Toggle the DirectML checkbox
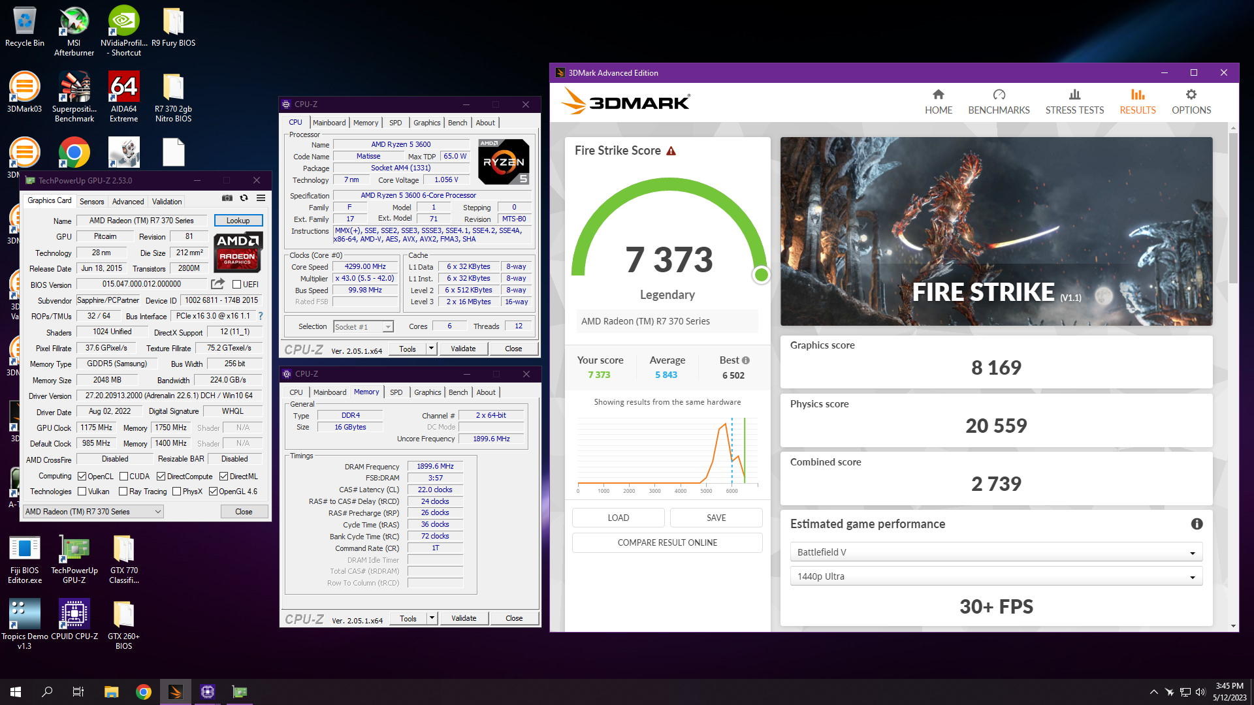The image size is (1254, 705). pyautogui.click(x=223, y=477)
